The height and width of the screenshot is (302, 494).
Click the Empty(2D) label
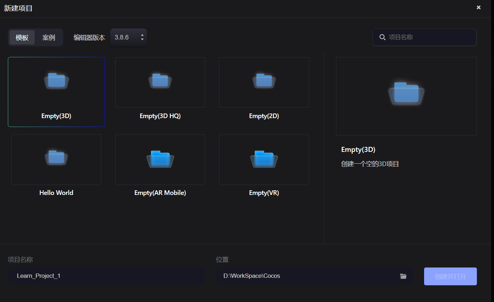pos(264,116)
